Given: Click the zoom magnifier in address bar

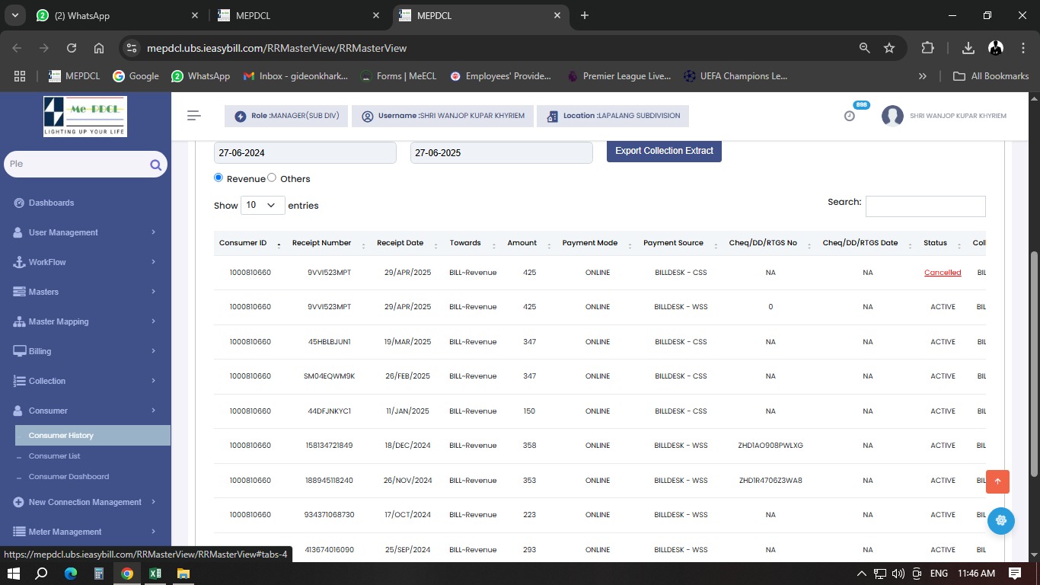Looking at the screenshot, I should click(x=864, y=47).
